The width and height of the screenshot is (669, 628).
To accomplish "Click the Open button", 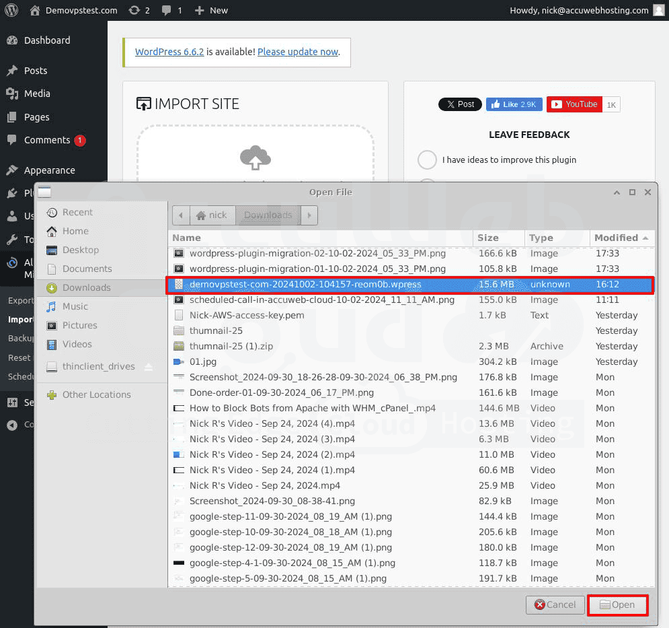I will tap(617, 604).
